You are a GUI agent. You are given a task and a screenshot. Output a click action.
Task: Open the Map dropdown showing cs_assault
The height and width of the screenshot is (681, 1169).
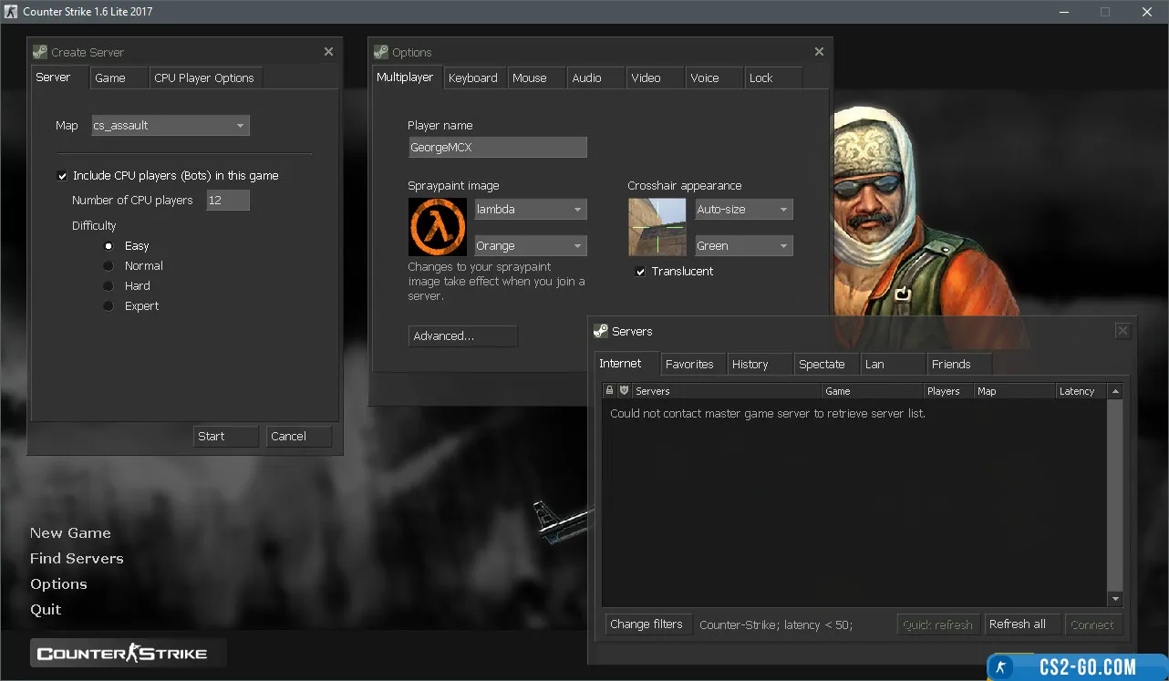coord(170,126)
